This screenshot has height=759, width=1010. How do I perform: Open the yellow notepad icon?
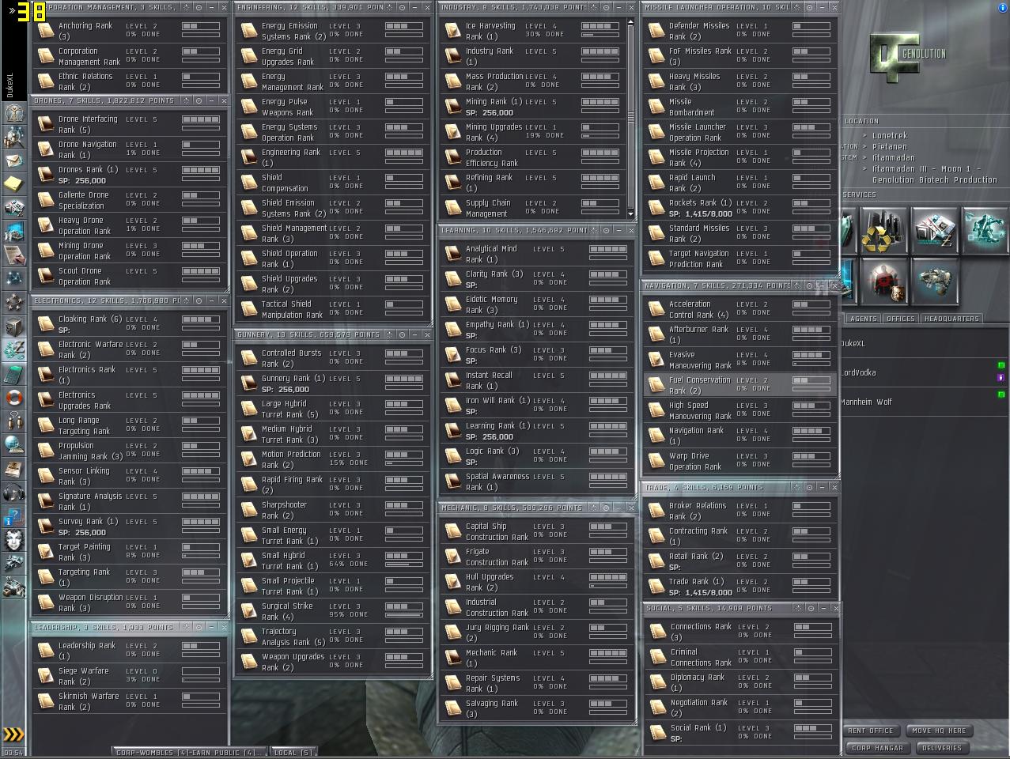14,184
